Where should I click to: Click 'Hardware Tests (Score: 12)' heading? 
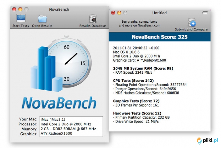click(137, 113)
